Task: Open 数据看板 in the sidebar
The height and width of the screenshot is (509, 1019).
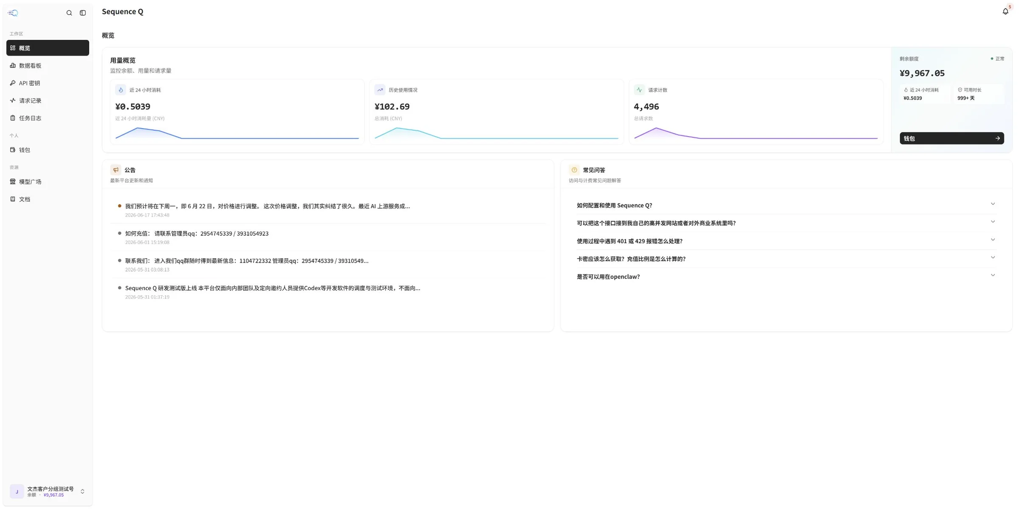Action: point(48,66)
